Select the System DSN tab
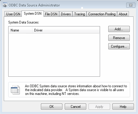Screen dimensions: 138x114 [33, 14]
